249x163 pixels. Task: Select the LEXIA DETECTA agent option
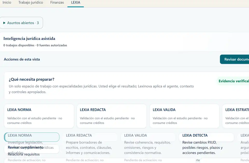click(x=206, y=137)
